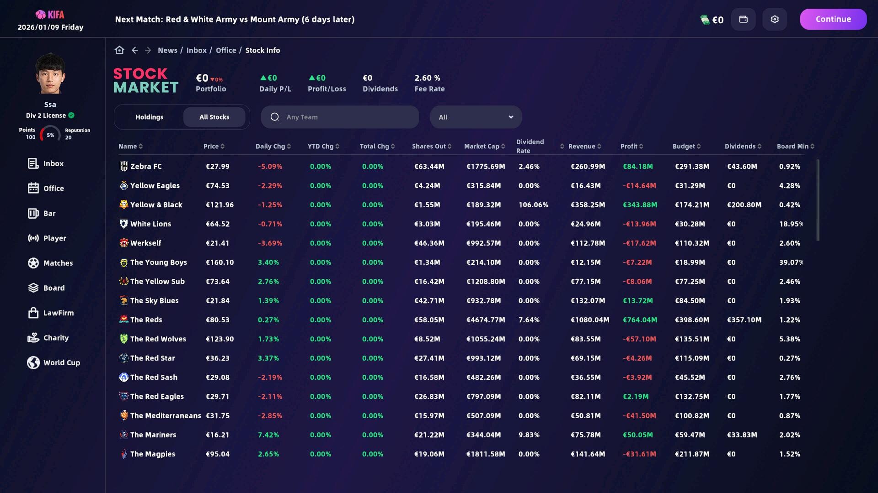Switch to the Holdings tab

coord(149,117)
